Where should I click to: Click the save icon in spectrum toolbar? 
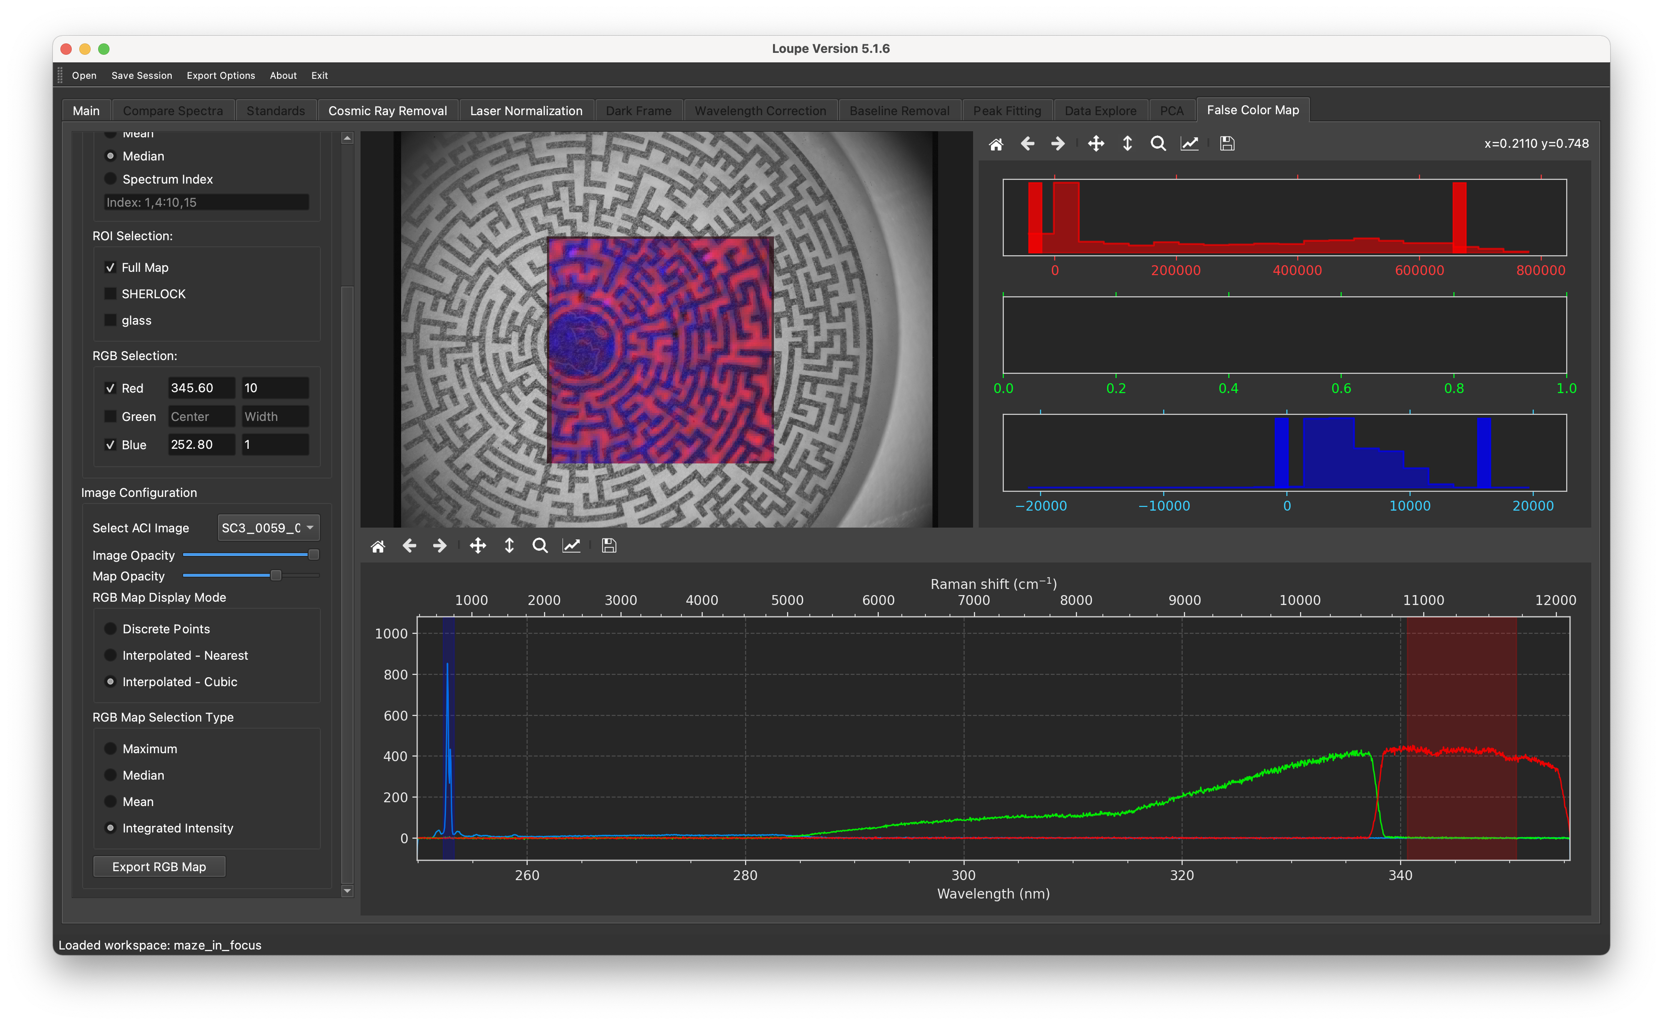point(609,546)
